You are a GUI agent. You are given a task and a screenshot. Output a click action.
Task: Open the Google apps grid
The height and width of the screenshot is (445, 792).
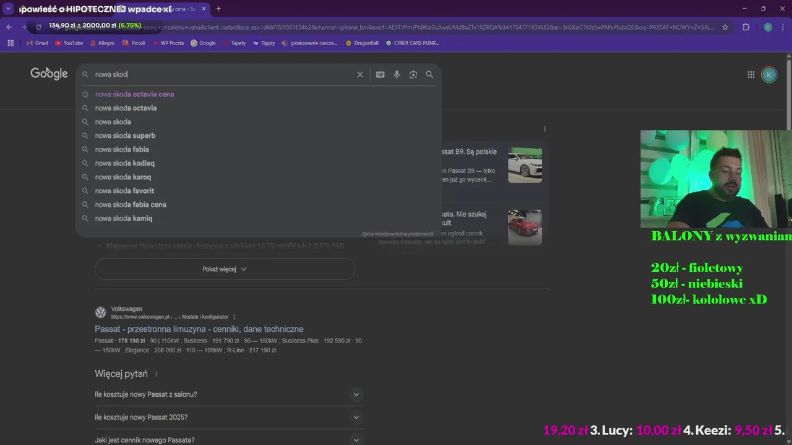click(751, 75)
